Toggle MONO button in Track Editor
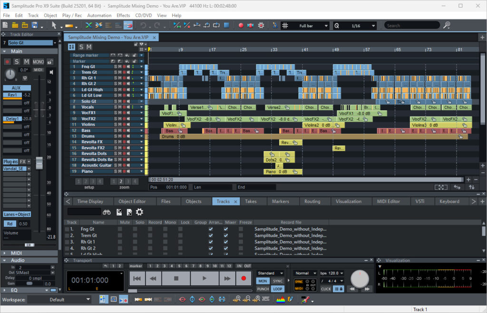 [x=38, y=62]
